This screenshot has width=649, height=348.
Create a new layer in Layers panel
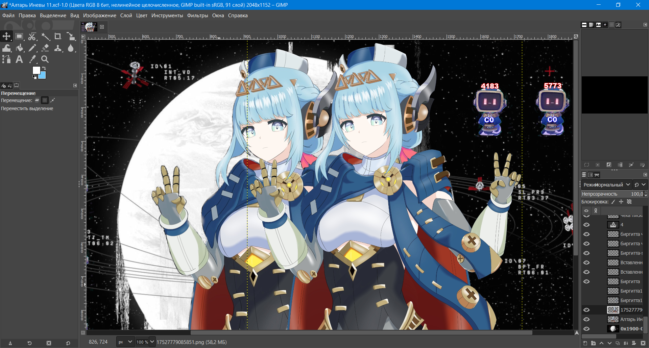pos(585,343)
